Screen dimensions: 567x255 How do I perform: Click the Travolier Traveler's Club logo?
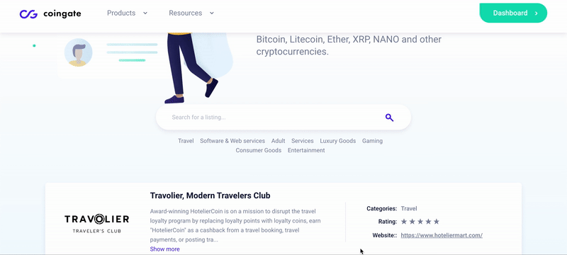[96, 224]
